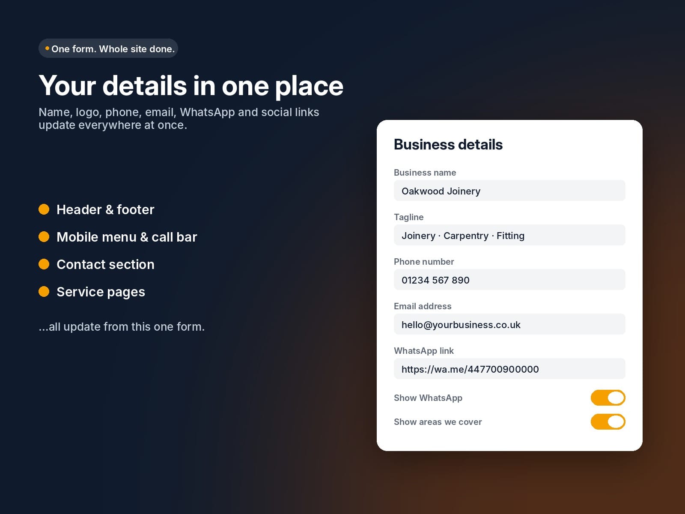The image size is (685, 514).
Task: Click the 'Phone number' field label
Action: [x=424, y=262]
